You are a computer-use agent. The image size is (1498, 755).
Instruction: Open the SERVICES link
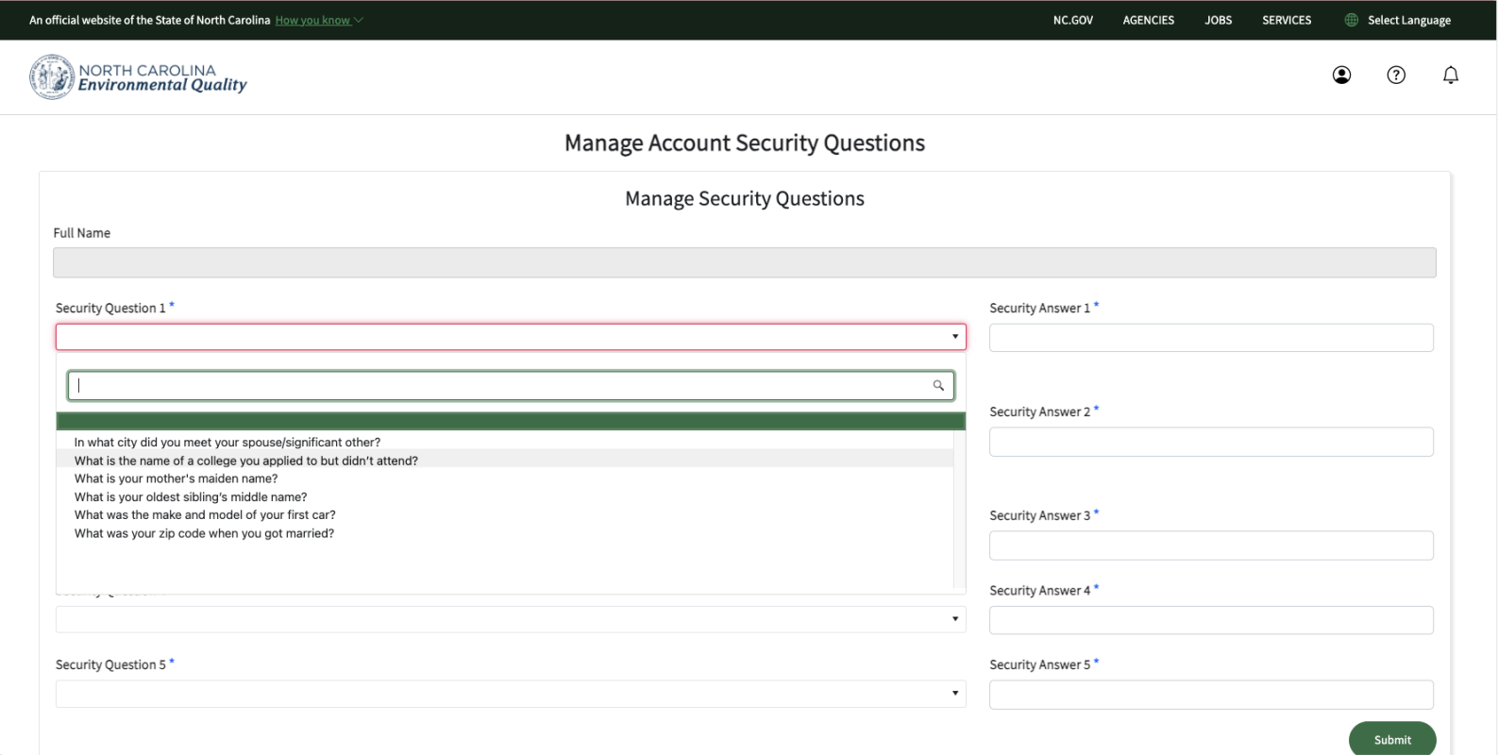(1287, 20)
